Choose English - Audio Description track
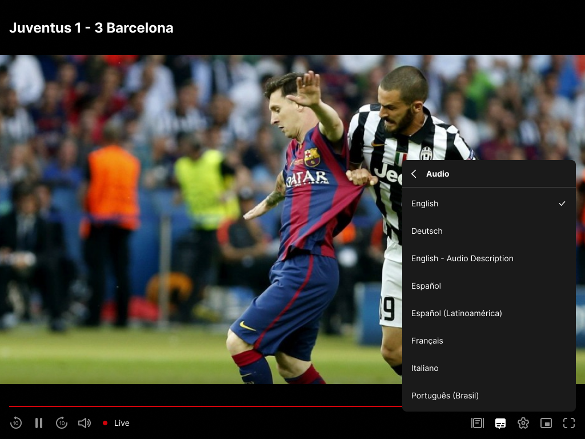 click(x=489, y=258)
